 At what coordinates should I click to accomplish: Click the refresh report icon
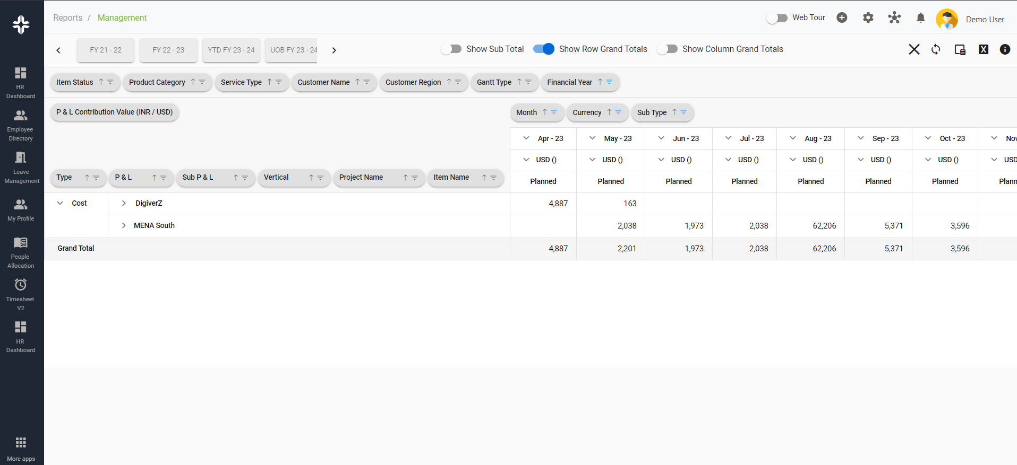pos(936,49)
